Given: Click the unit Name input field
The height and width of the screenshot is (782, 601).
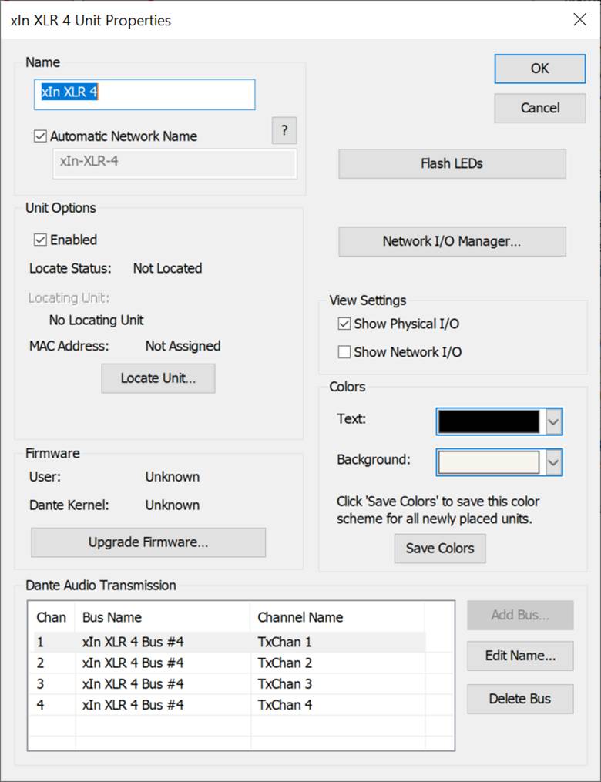Looking at the screenshot, I should [145, 94].
